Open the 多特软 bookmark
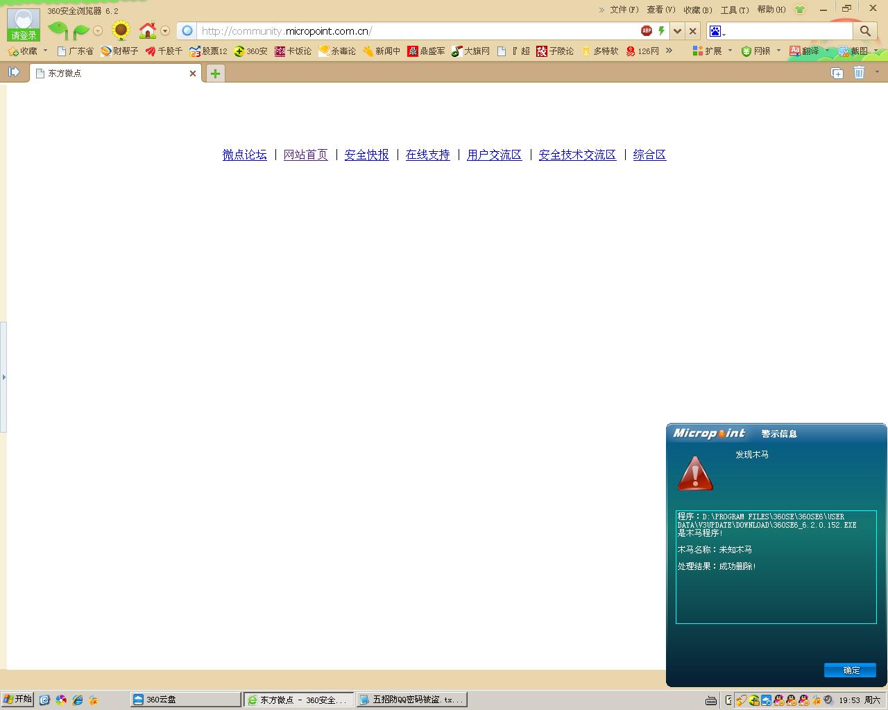 pos(599,51)
